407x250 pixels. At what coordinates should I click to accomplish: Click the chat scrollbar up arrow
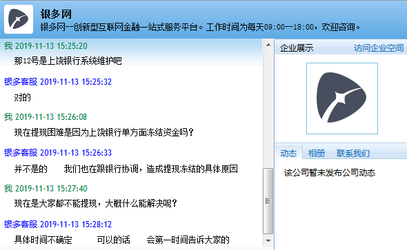pyautogui.click(x=268, y=45)
